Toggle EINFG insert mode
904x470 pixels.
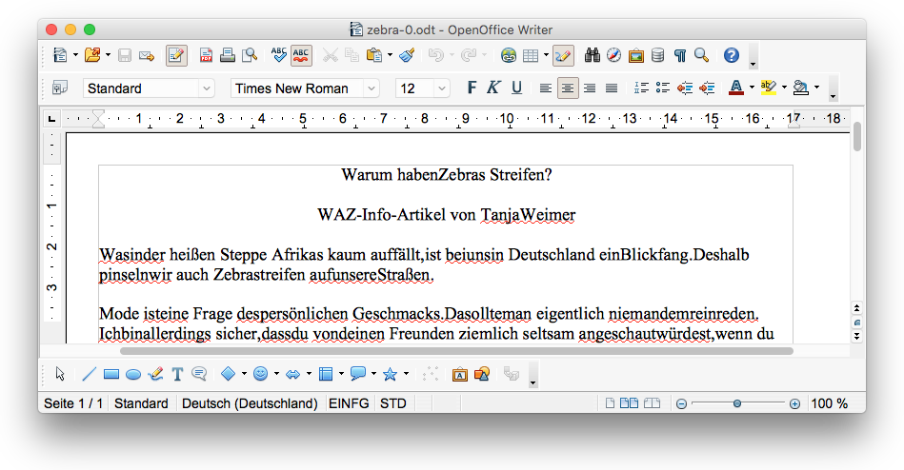point(349,403)
